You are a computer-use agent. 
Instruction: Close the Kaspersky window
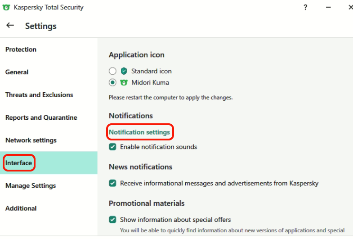click(x=350, y=7)
